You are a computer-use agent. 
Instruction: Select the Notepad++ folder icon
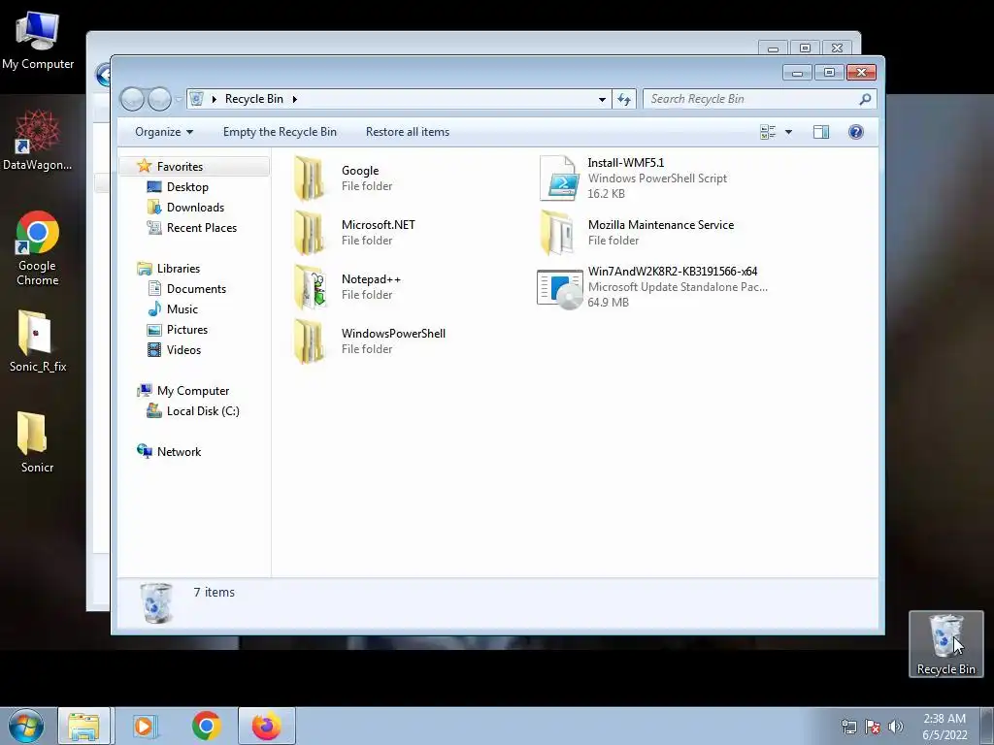point(310,287)
